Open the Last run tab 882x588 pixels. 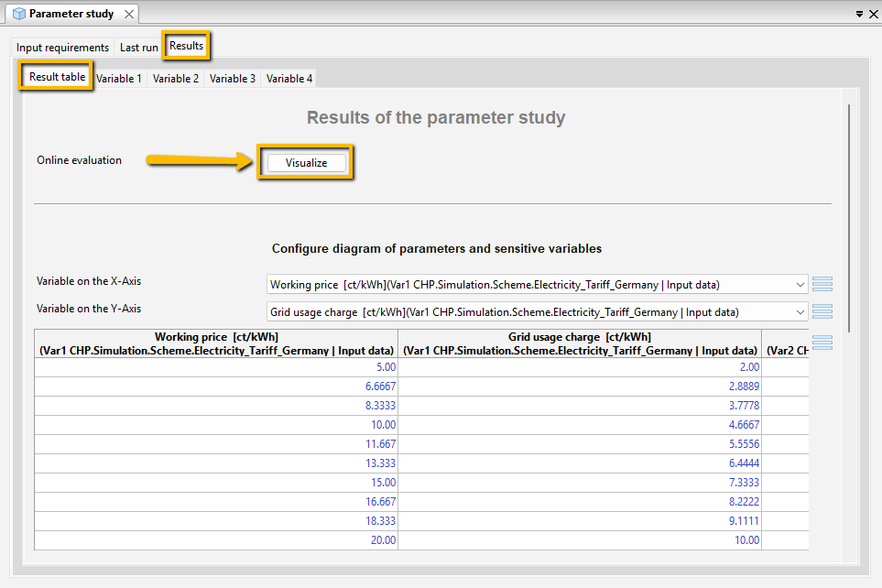[138, 48]
